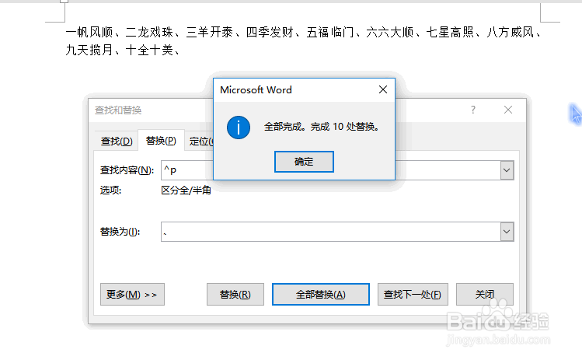Viewport: 582px width, 360px height.
Task: Click the help question mark in 查找和替换 dialog
Action: [473, 110]
